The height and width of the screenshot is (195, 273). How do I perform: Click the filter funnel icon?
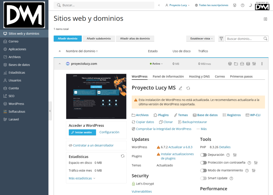pyautogui.click(x=221, y=39)
